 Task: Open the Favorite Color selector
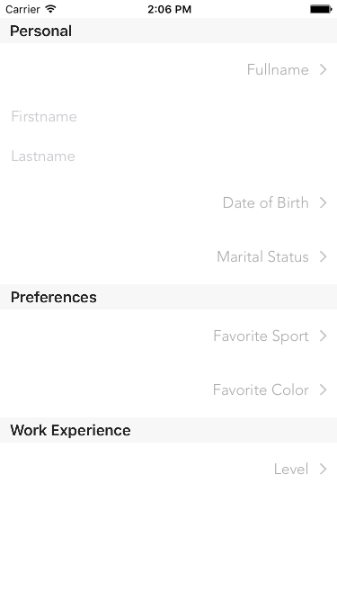tap(169, 390)
